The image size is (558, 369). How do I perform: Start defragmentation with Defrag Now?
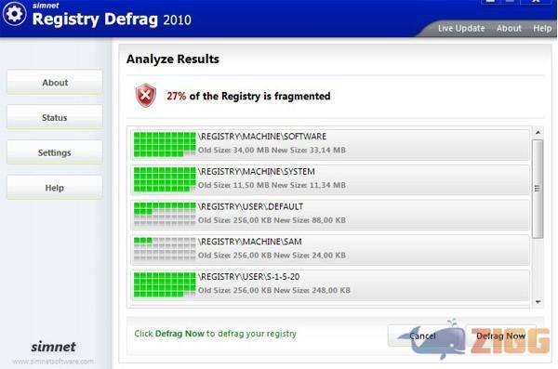pos(500,336)
